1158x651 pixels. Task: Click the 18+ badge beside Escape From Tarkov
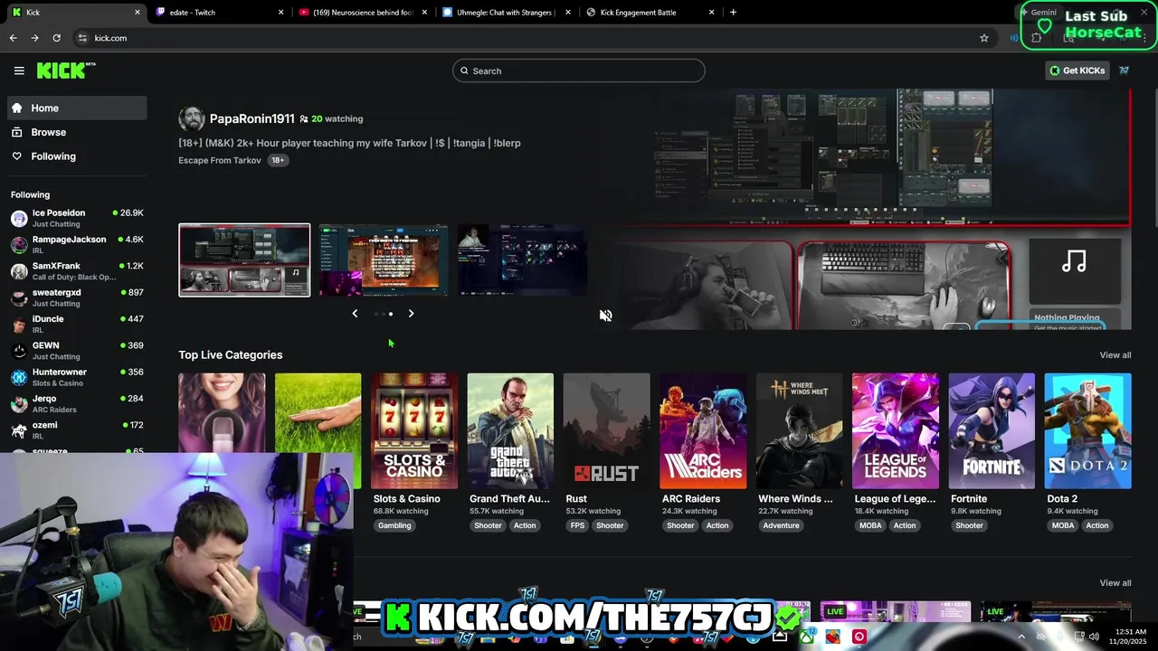(278, 160)
